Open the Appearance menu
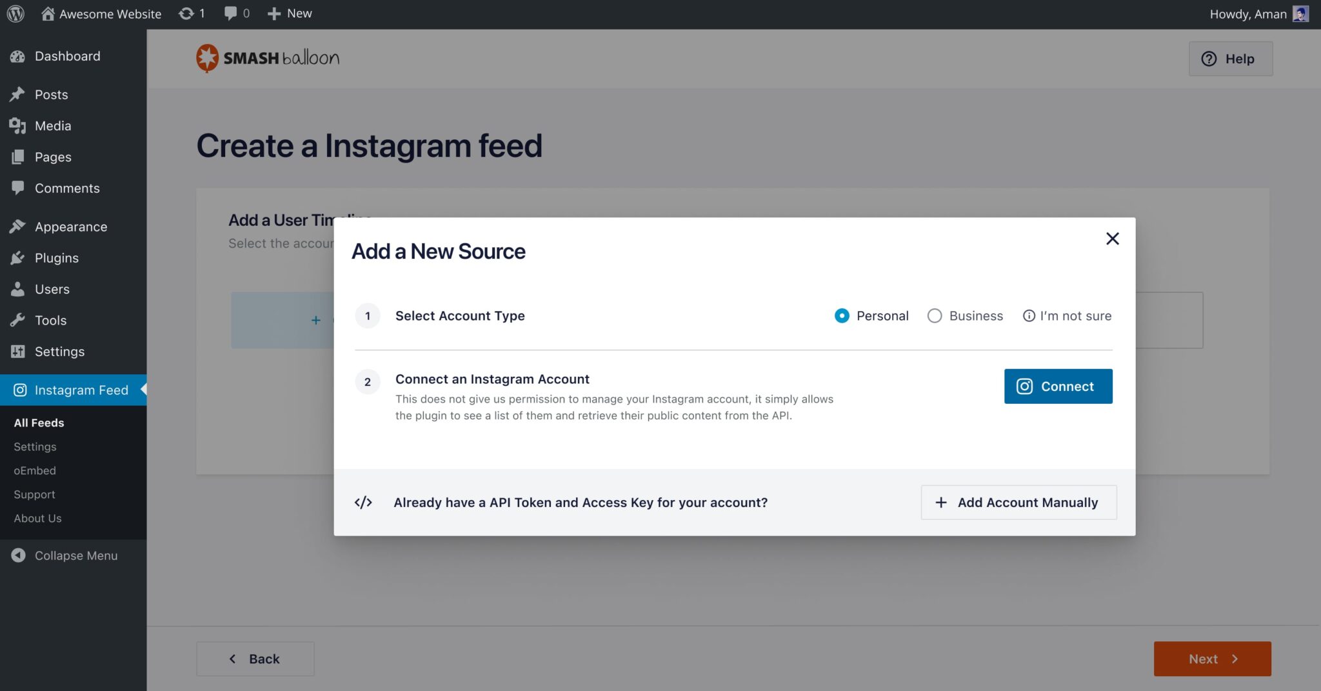The image size is (1321, 691). click(x=71, y=227)
